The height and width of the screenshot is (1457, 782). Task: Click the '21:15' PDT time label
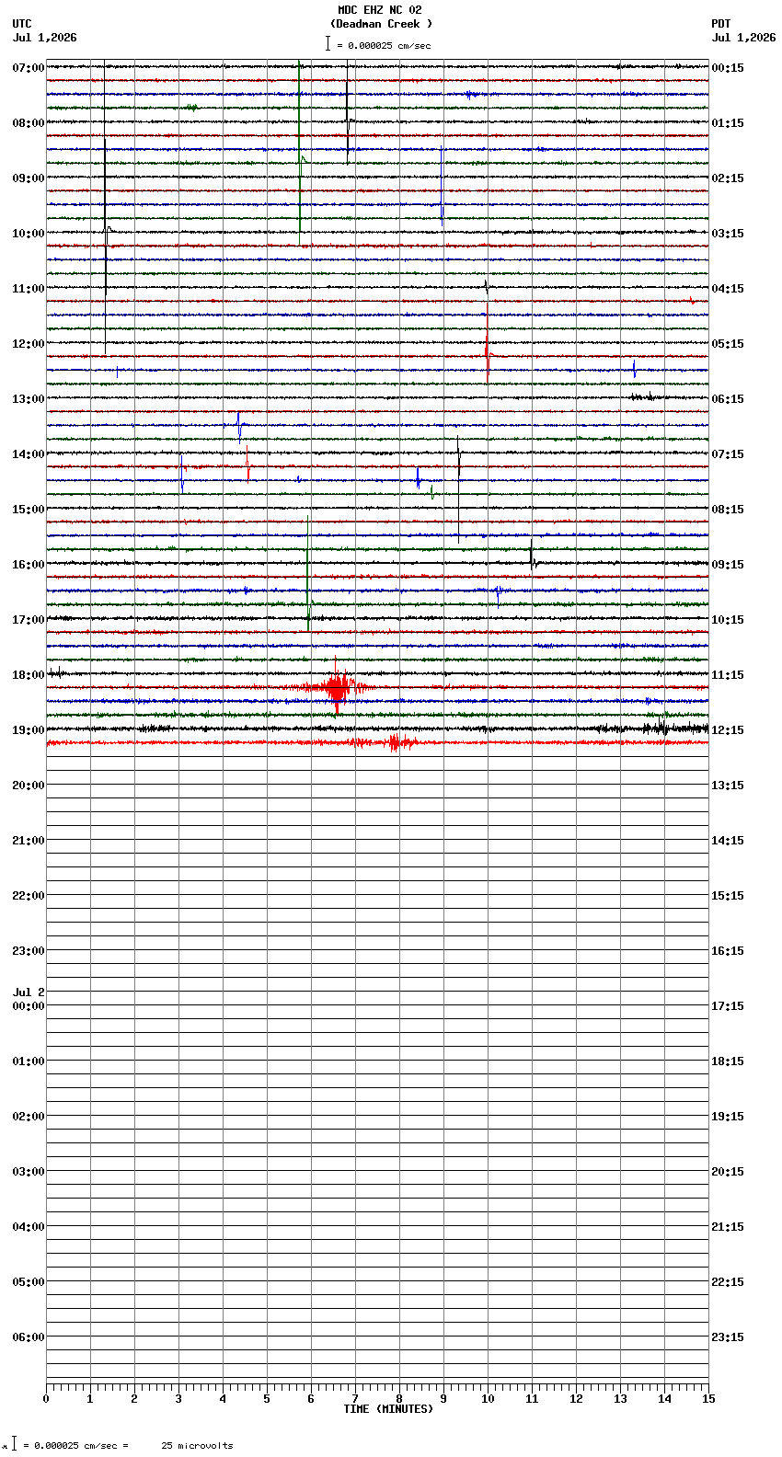728,1227
